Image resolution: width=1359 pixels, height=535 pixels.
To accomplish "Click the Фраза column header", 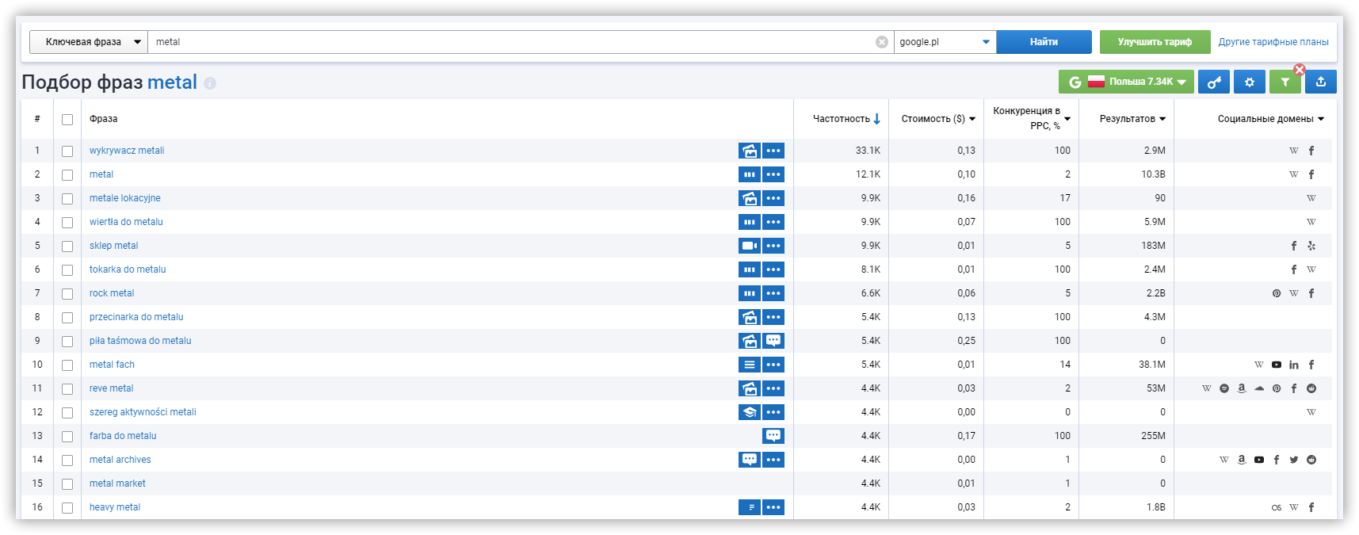I will pyautogui.click(x=103, y=119).
